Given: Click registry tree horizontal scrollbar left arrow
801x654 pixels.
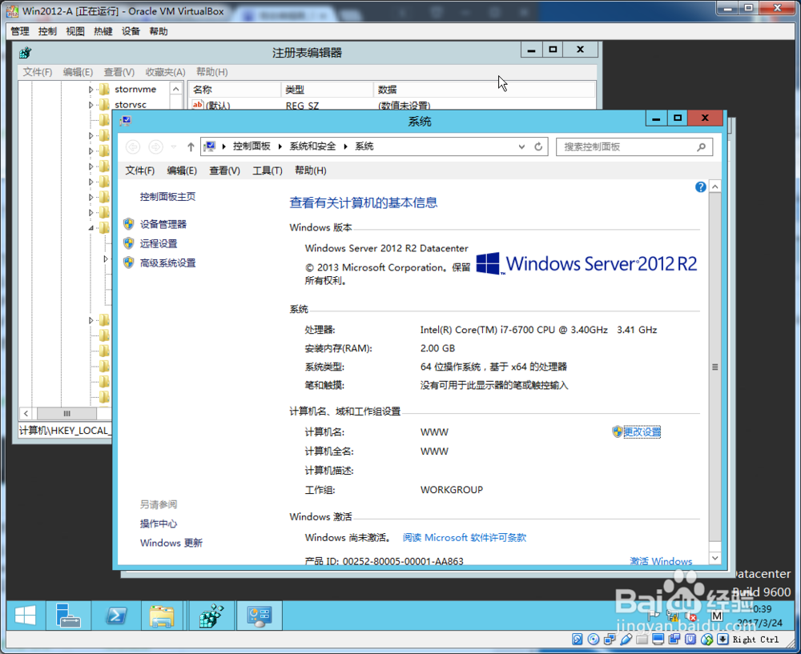Looking at the screenshot, I should pyautogui.click(x=26, y=414).
